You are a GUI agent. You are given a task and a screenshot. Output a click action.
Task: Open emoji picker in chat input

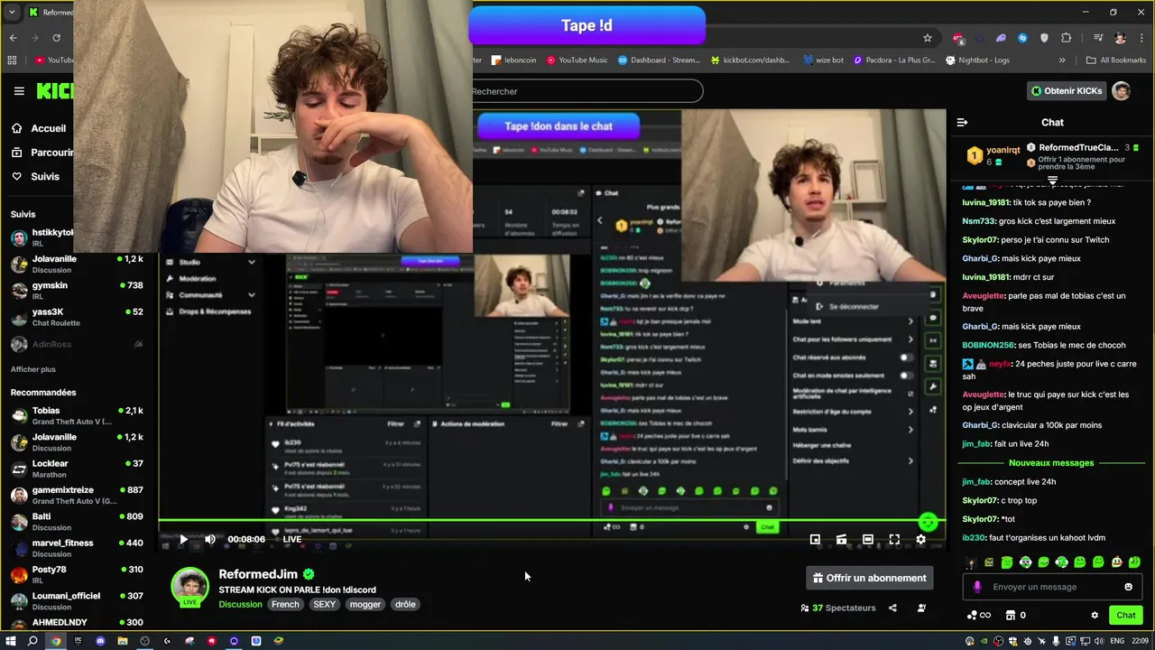[x=1128, y=587]
